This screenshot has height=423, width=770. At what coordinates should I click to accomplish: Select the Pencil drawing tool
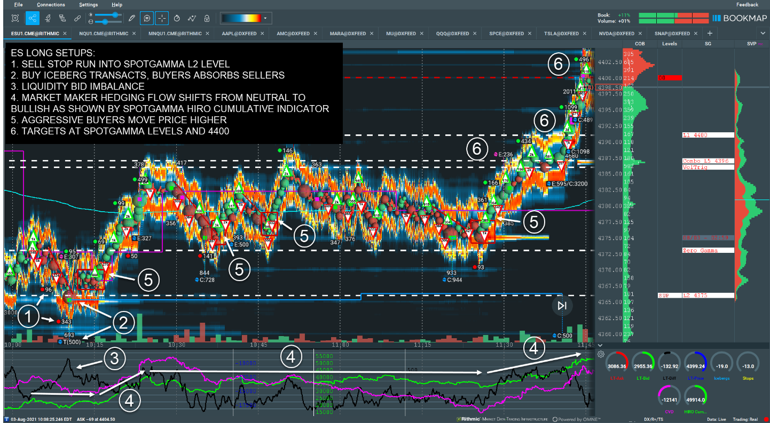131,18
